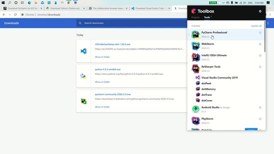Show pycharm-community-2020.3.5.exe in folder
This screenshot has height=154, width=274.
click(102, 107)
